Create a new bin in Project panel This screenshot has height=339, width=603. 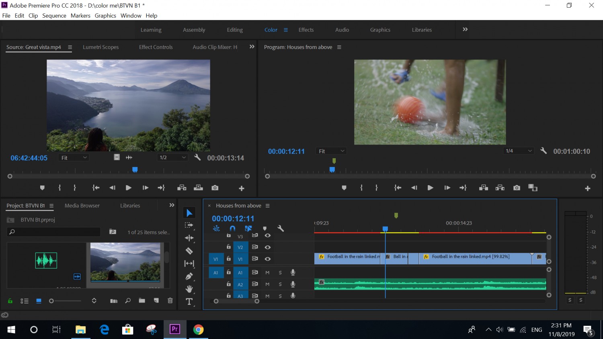click(x=142, y=300)
